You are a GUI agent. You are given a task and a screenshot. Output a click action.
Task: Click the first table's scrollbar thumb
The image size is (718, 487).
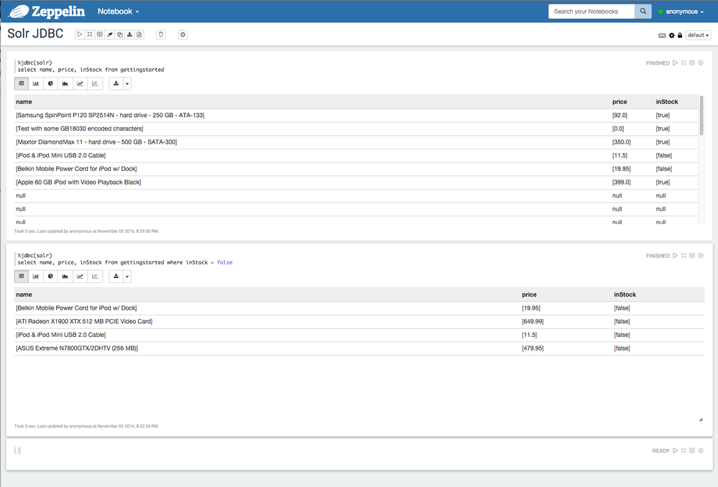(x=701, y=116)
